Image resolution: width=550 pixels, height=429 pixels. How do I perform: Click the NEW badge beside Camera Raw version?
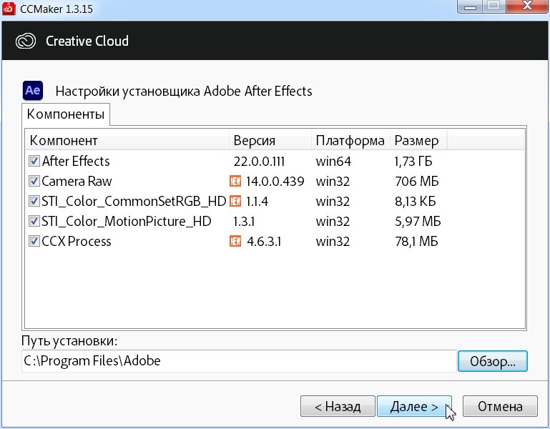click(x=235, y=181)
